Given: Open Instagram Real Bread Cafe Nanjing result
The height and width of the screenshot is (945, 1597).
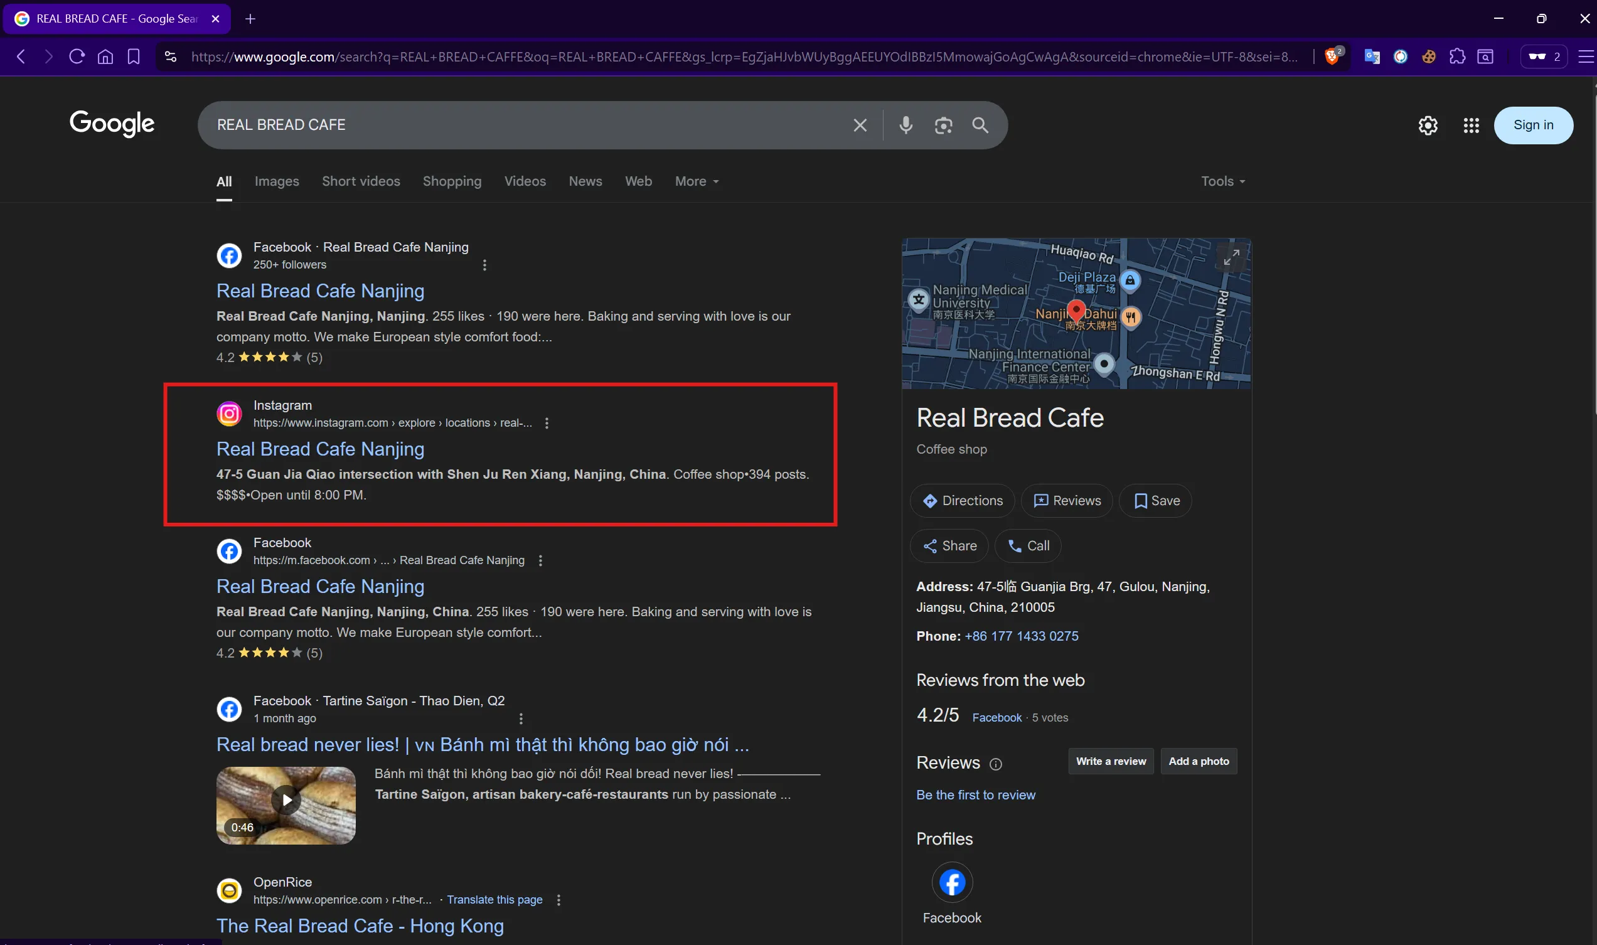Looking at the screenshot, I should click(x=320, y=449).
